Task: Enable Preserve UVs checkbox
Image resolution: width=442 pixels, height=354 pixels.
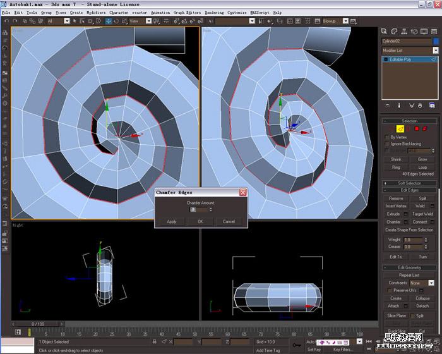Action: click(x=390, y=291)
